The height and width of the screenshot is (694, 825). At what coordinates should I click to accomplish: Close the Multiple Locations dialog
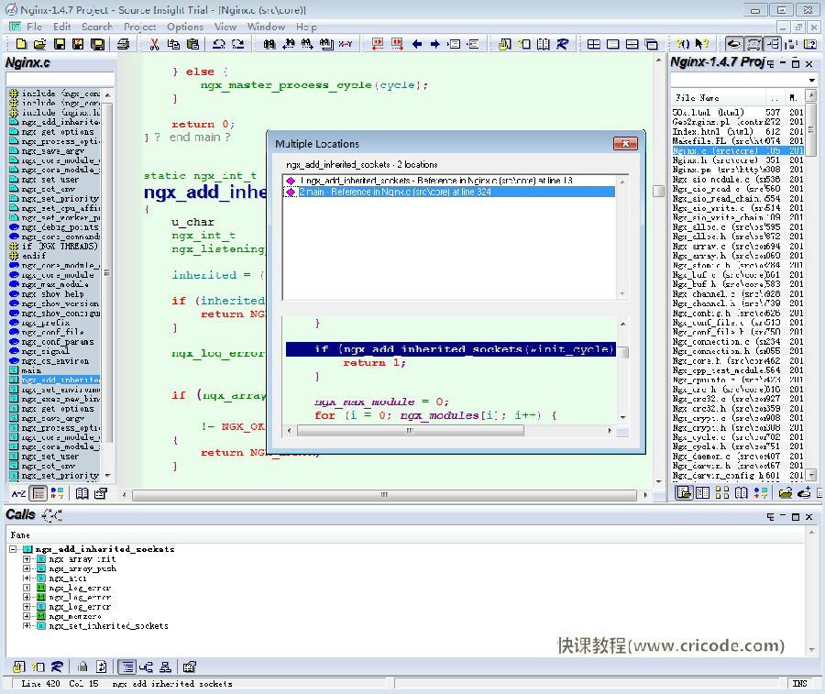click(625, 143)
